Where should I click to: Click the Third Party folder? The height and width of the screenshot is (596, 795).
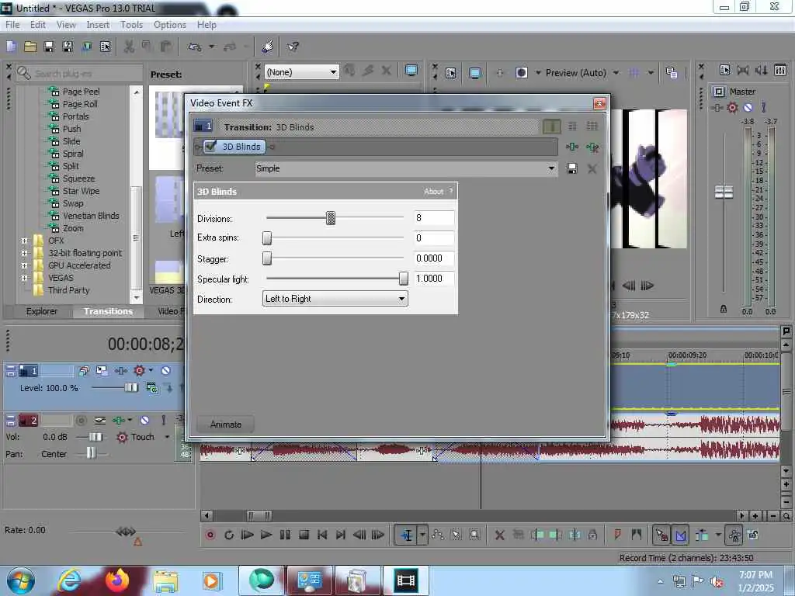click(68, 290)
